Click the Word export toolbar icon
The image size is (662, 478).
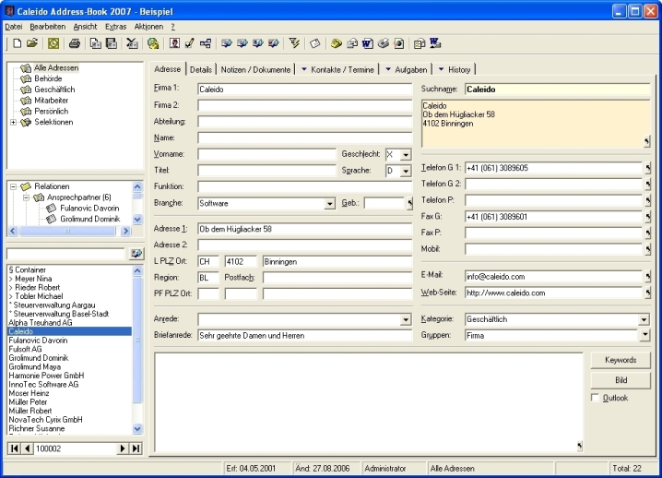[x=367, y=43]
